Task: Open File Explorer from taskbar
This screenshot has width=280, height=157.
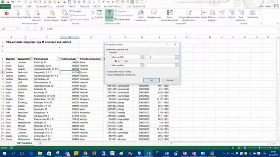Action: [40, 153]
